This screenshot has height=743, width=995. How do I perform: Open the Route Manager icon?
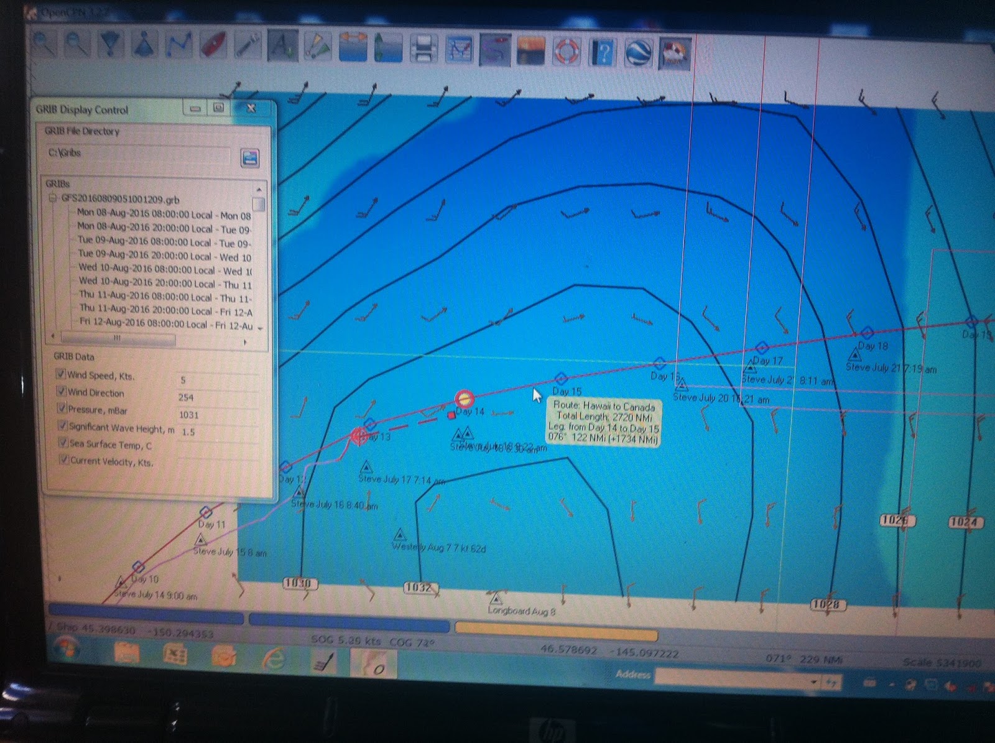click(460, 48)
